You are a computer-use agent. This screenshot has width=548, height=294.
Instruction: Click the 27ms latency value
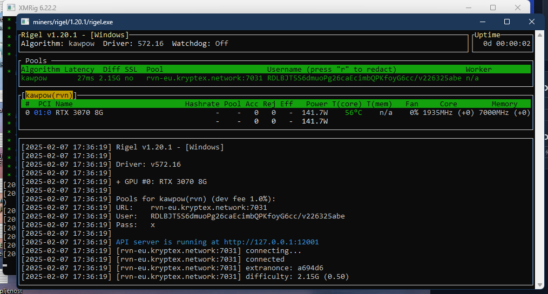tap(86, 78)
